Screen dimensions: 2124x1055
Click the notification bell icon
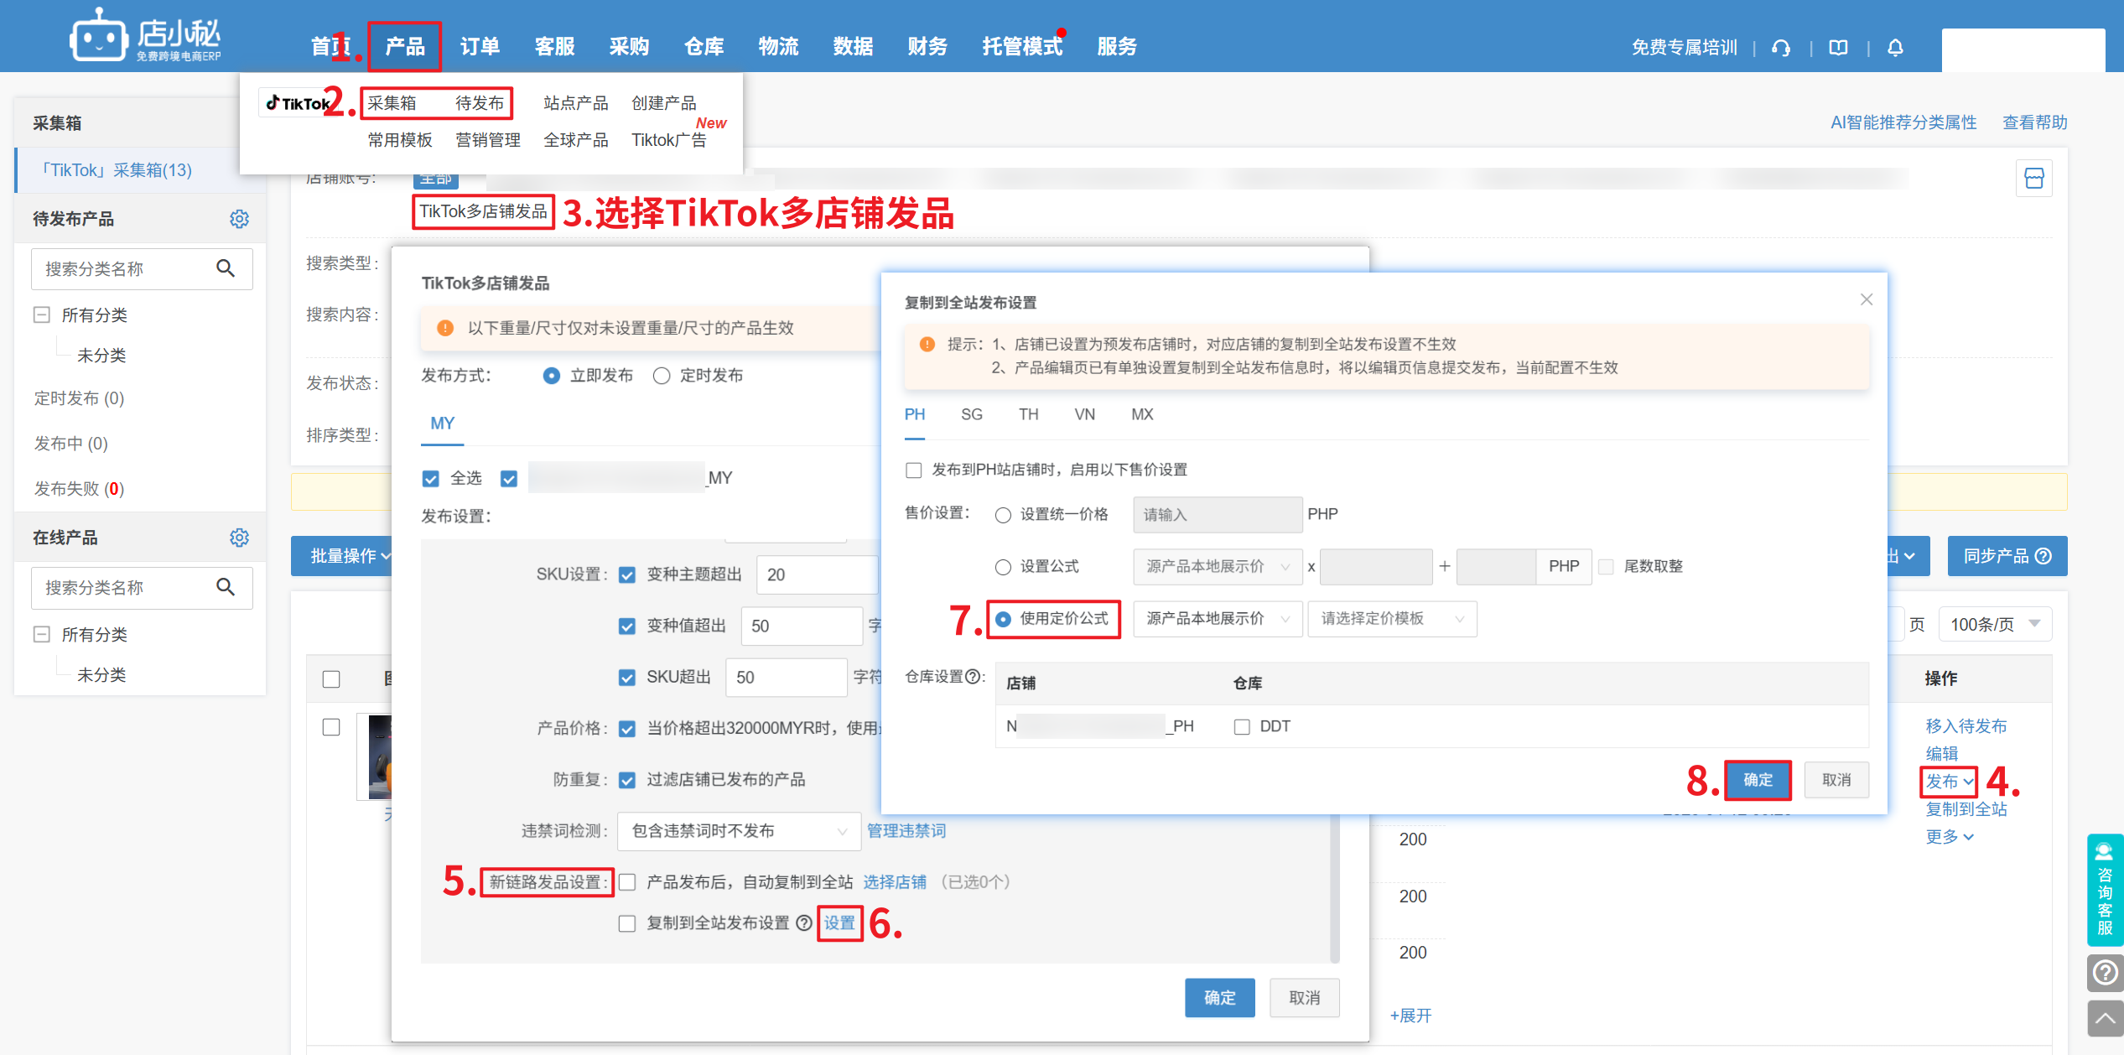tap(1895, 48)
